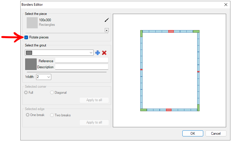Delete the grout with red X icon

coord(104,53)
